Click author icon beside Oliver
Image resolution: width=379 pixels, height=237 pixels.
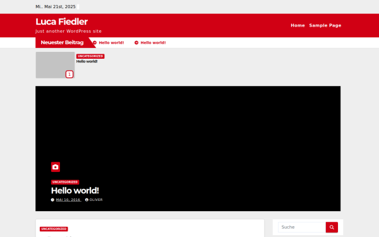[87, 200]
